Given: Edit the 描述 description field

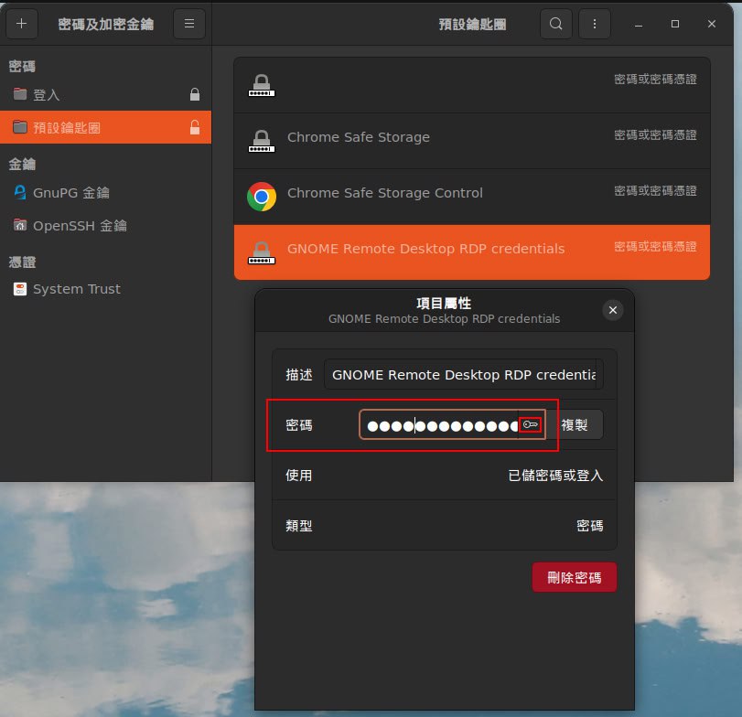Looking at the screenshot, I should click(463, 375).
